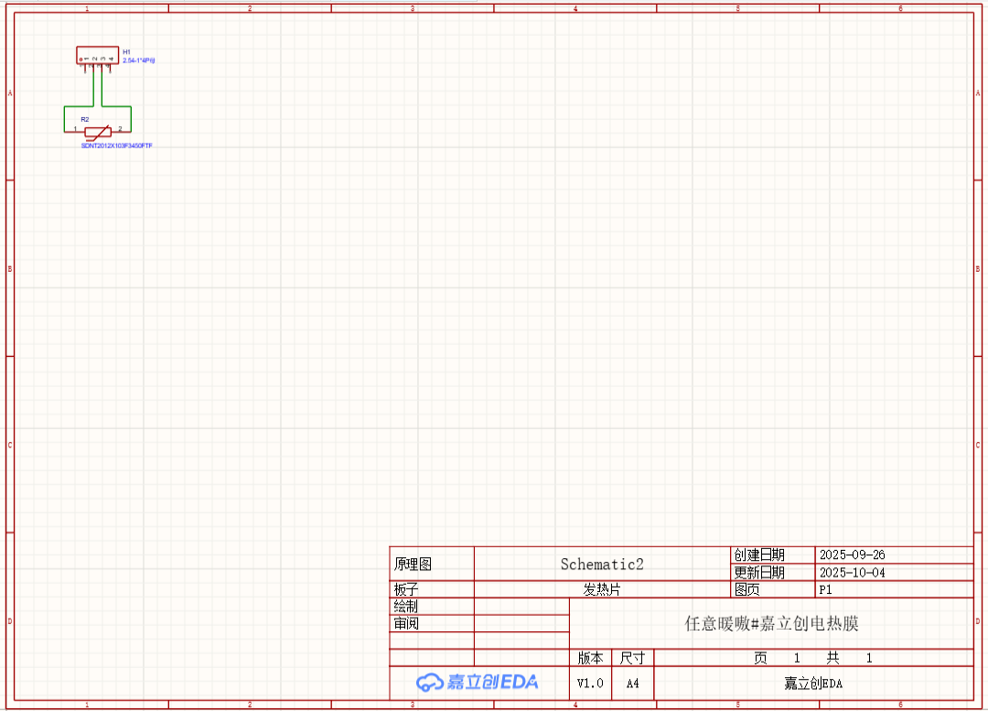Image resolution: width=988 pixels, height=711 pixels.
Task: Click the R2 designator label
Action: (85, 119)
